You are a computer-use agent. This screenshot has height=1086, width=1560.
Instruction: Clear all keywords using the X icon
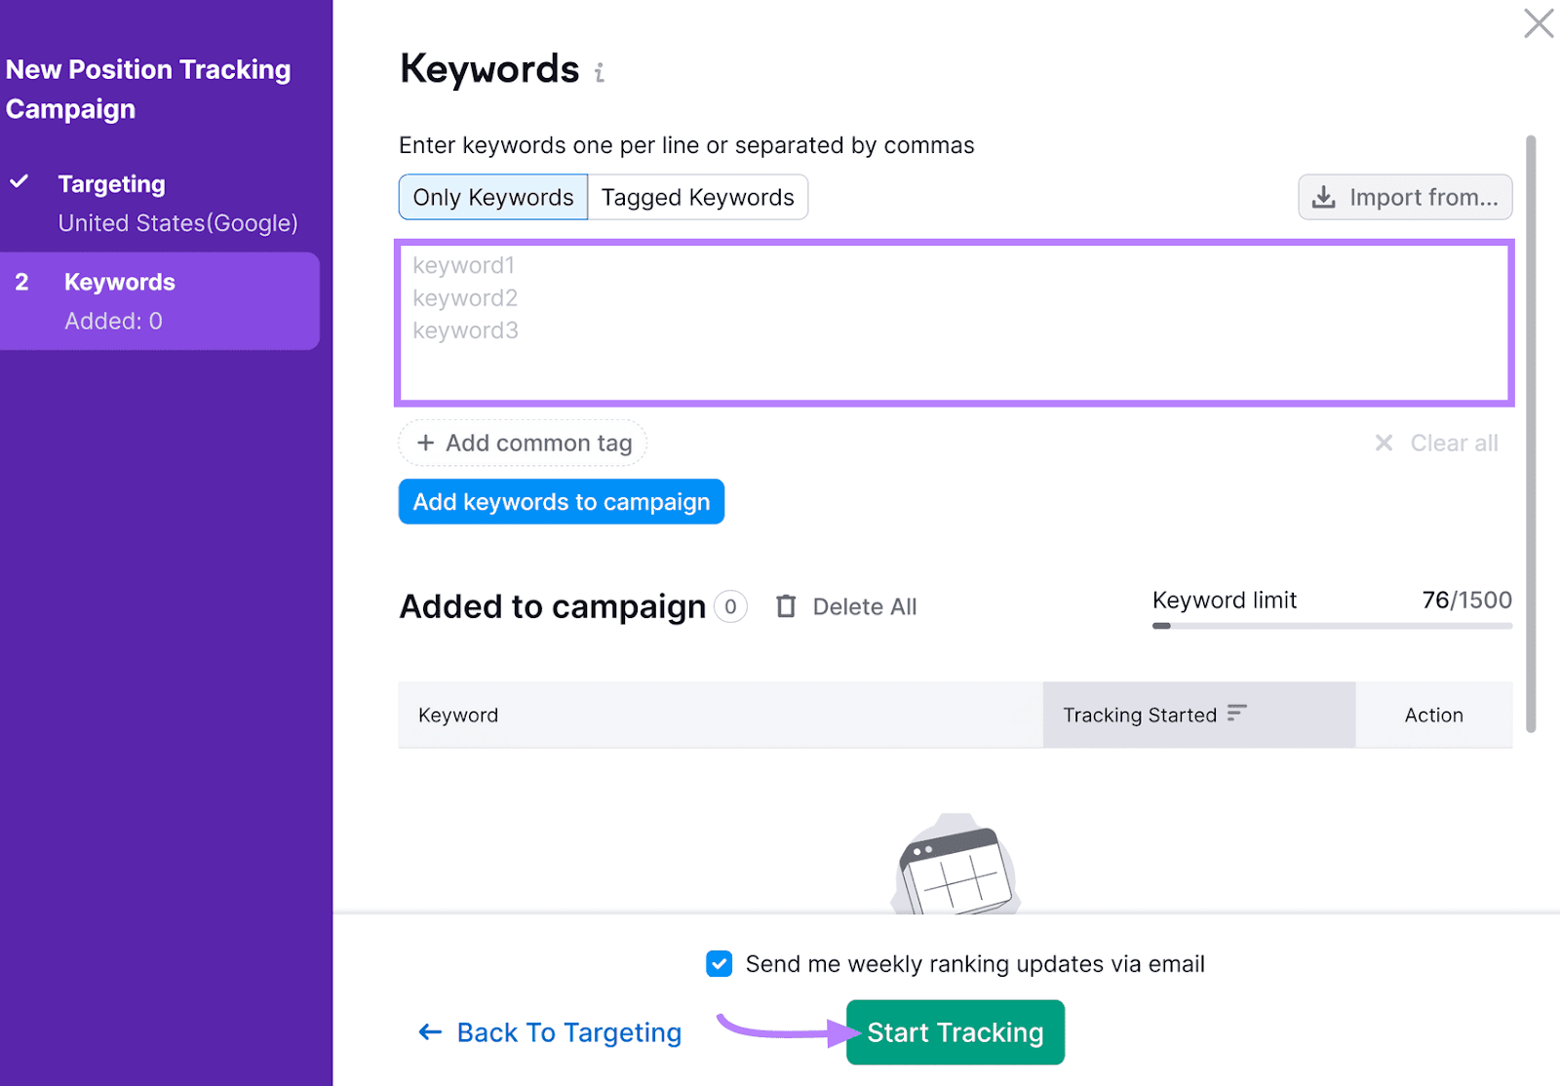pos(1384,443)
